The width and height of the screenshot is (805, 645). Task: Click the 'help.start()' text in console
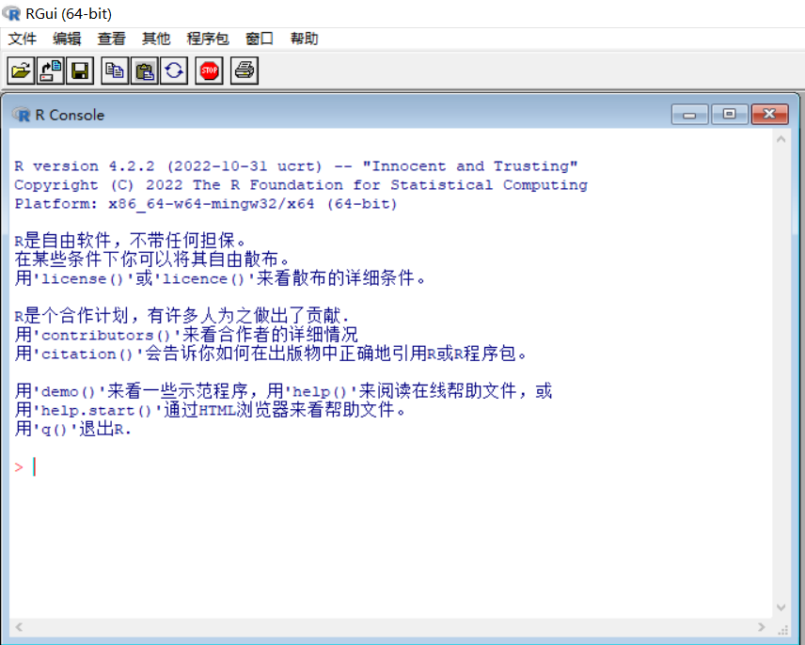point(98,411)
